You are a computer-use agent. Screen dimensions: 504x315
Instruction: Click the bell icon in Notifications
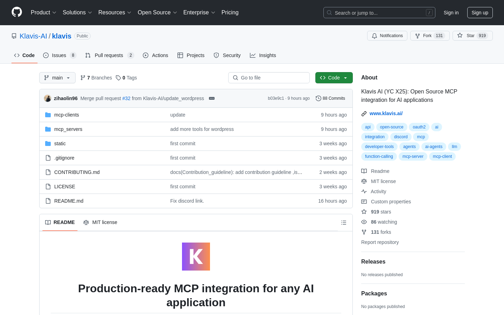point(374,36)
